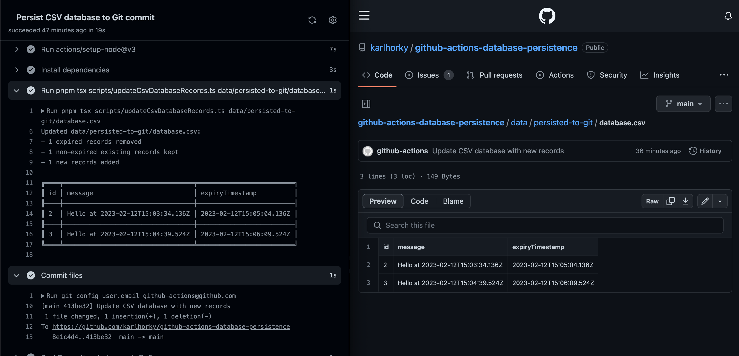Click CSV cell 'Hello at 2023-02-12T15:04:39.524Z' in preview

(450, 283)
